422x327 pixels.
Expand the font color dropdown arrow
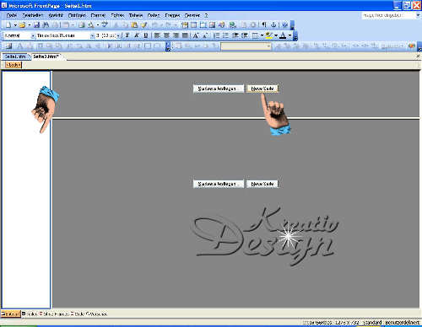(289, 35)
